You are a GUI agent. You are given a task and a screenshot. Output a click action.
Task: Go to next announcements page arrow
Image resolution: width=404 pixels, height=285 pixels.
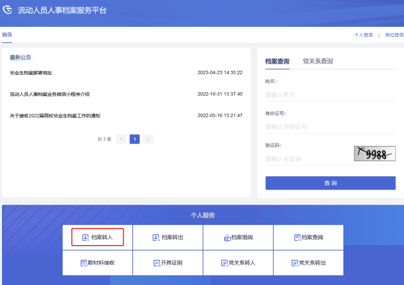(x=148, y=139)
